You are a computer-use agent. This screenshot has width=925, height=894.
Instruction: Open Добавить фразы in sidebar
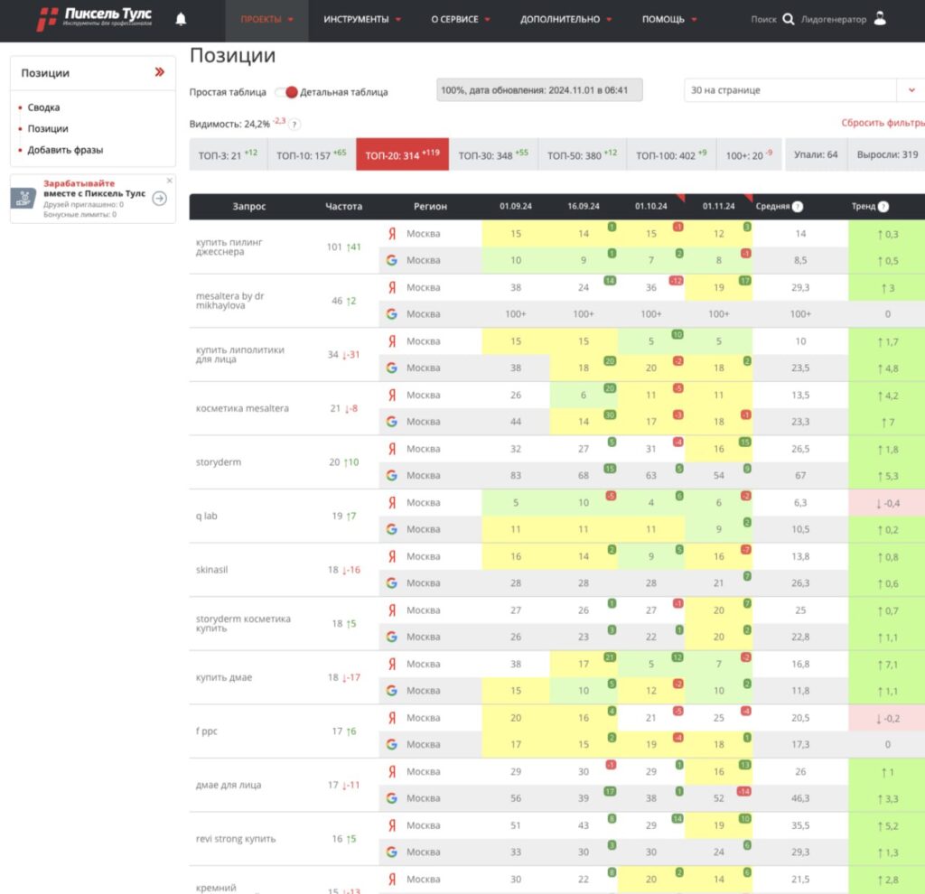pyautogui.click(x=65, y=150)
